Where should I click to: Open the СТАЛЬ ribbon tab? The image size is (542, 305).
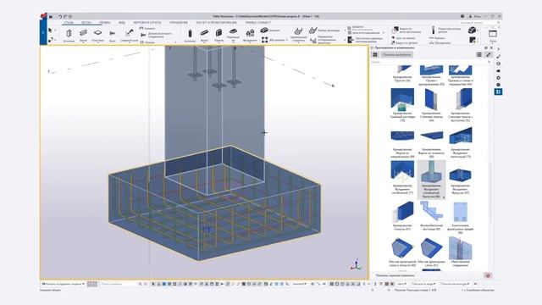[69, 23]
